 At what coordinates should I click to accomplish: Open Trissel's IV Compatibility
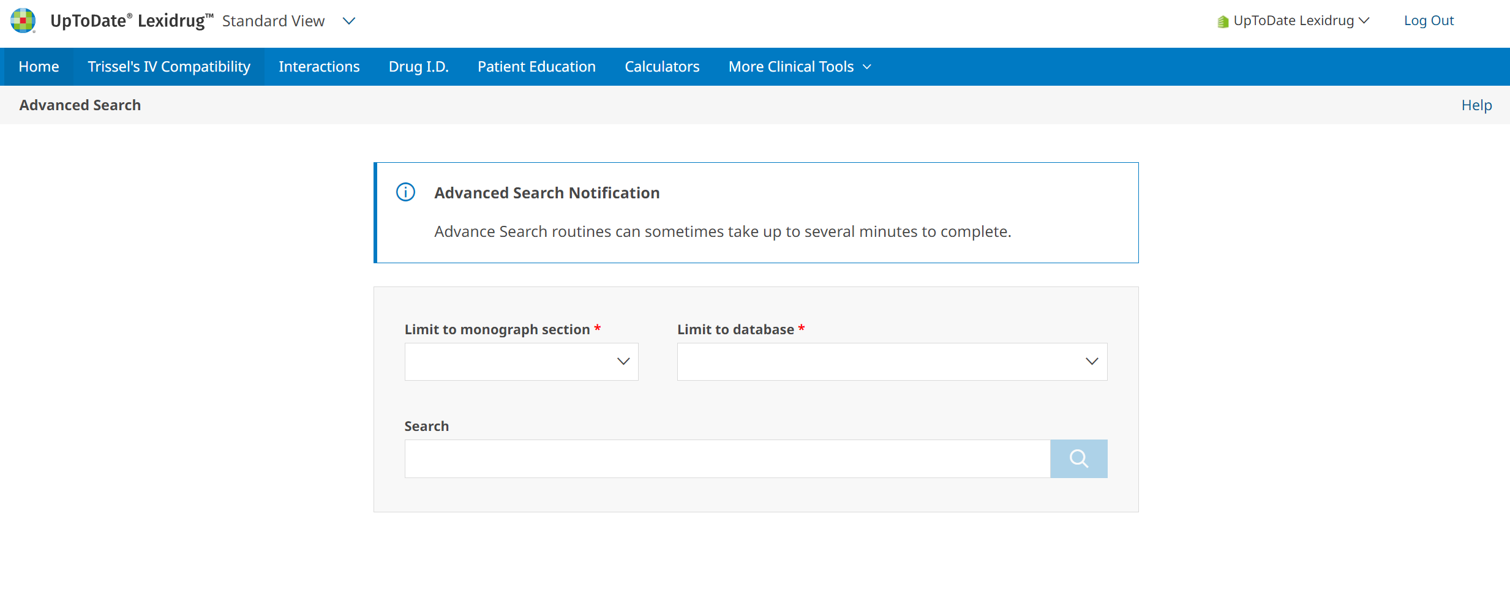[169, 67]
